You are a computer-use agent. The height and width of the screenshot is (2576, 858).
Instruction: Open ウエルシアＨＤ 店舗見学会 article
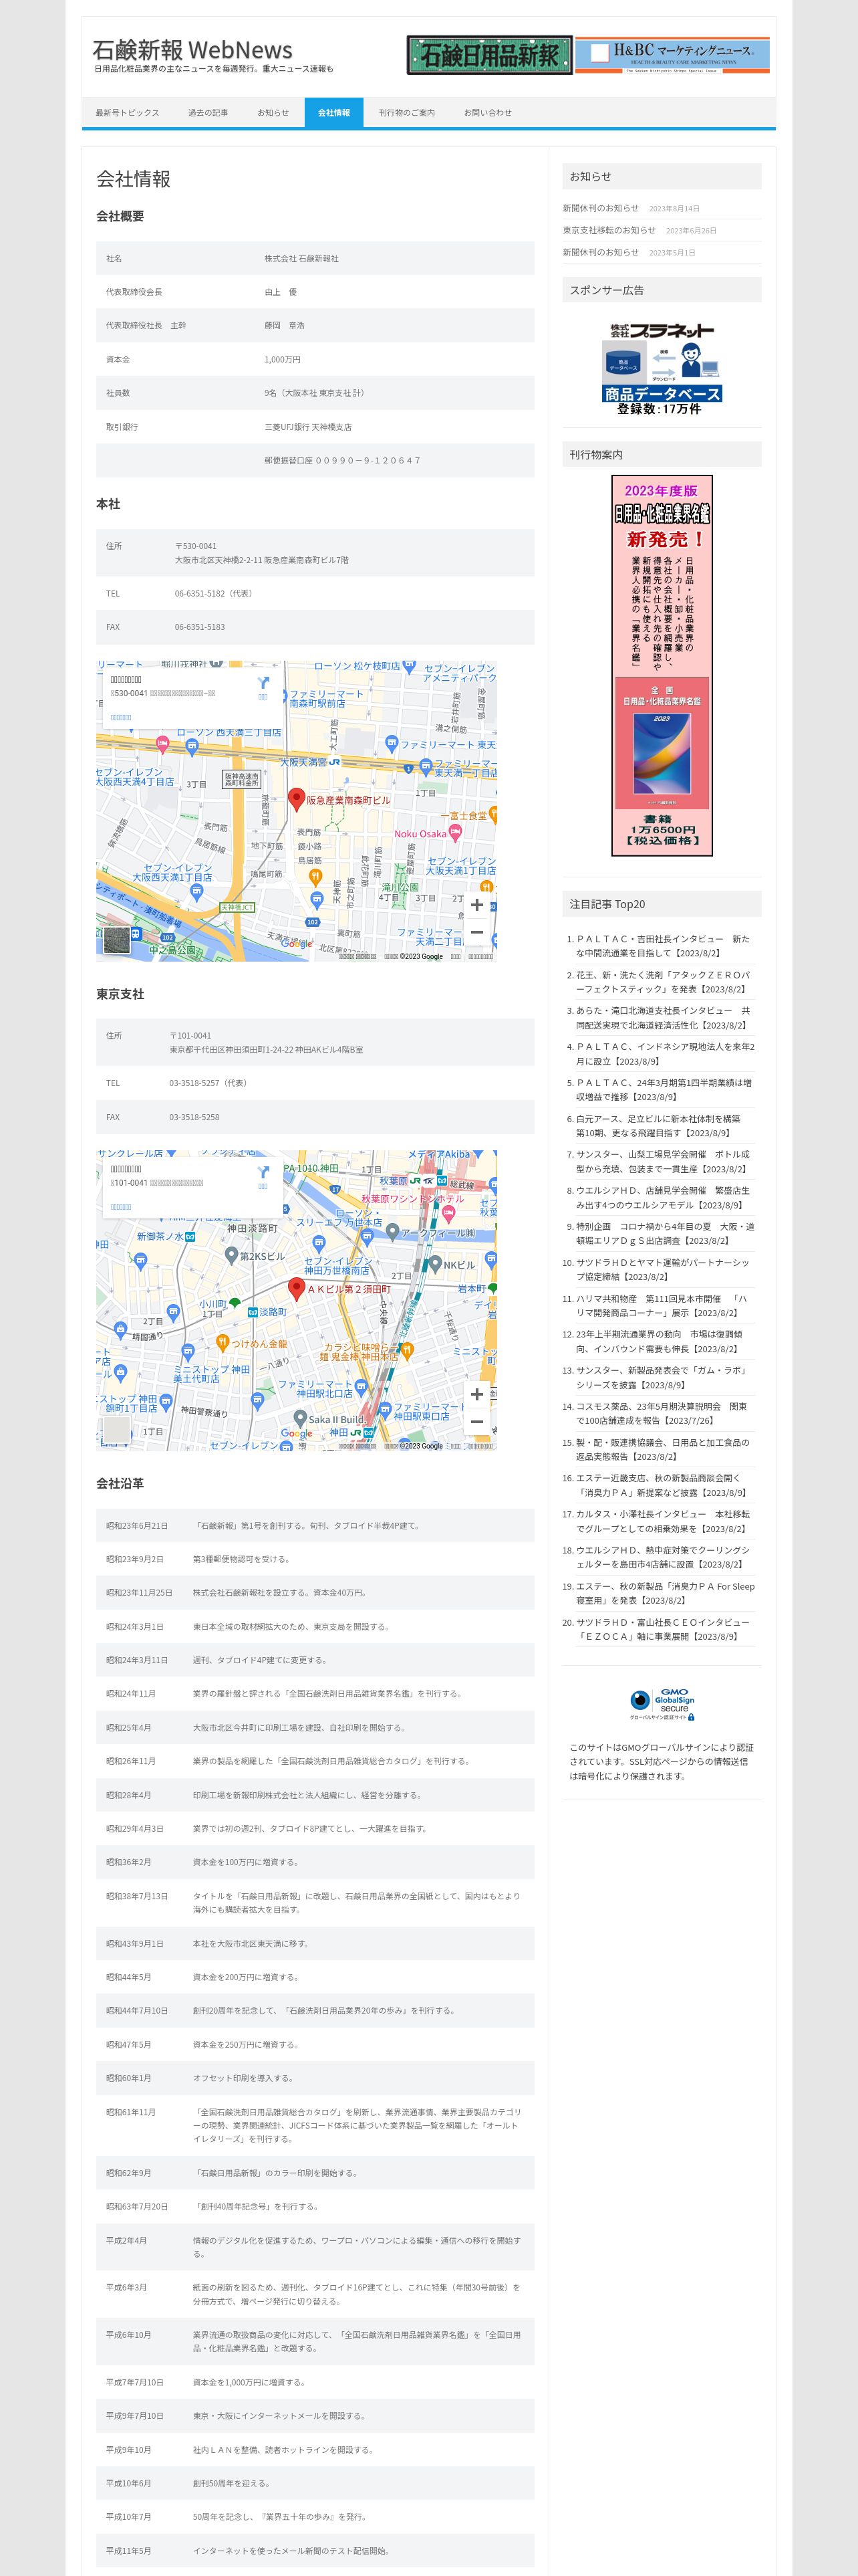[662, 1198]
